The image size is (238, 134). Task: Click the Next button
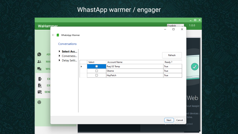coord(169,120)
